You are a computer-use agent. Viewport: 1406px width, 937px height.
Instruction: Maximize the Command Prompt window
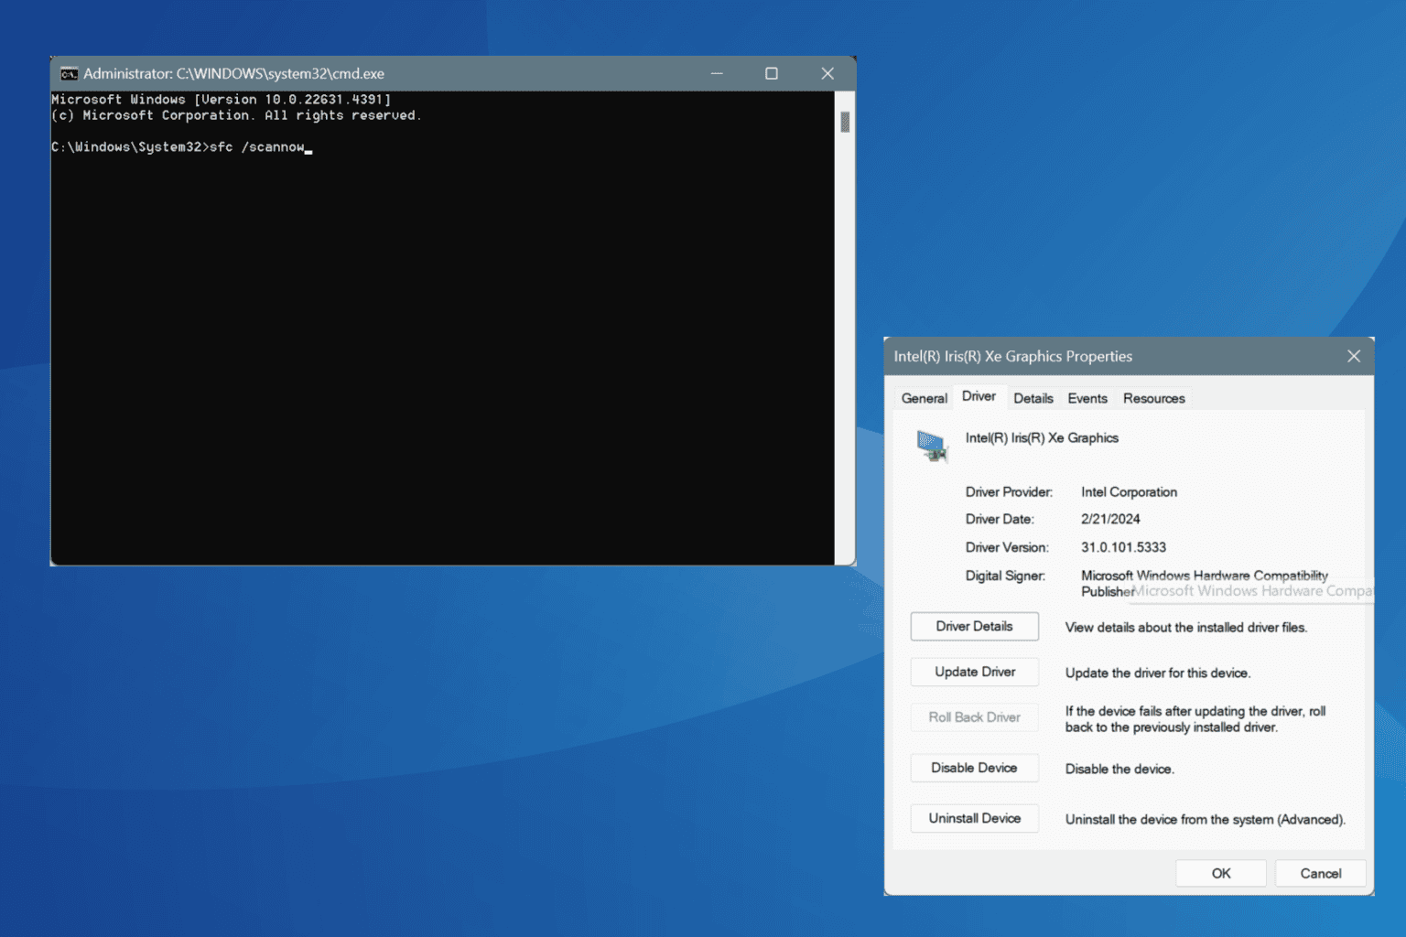click(x=772, y=73)
